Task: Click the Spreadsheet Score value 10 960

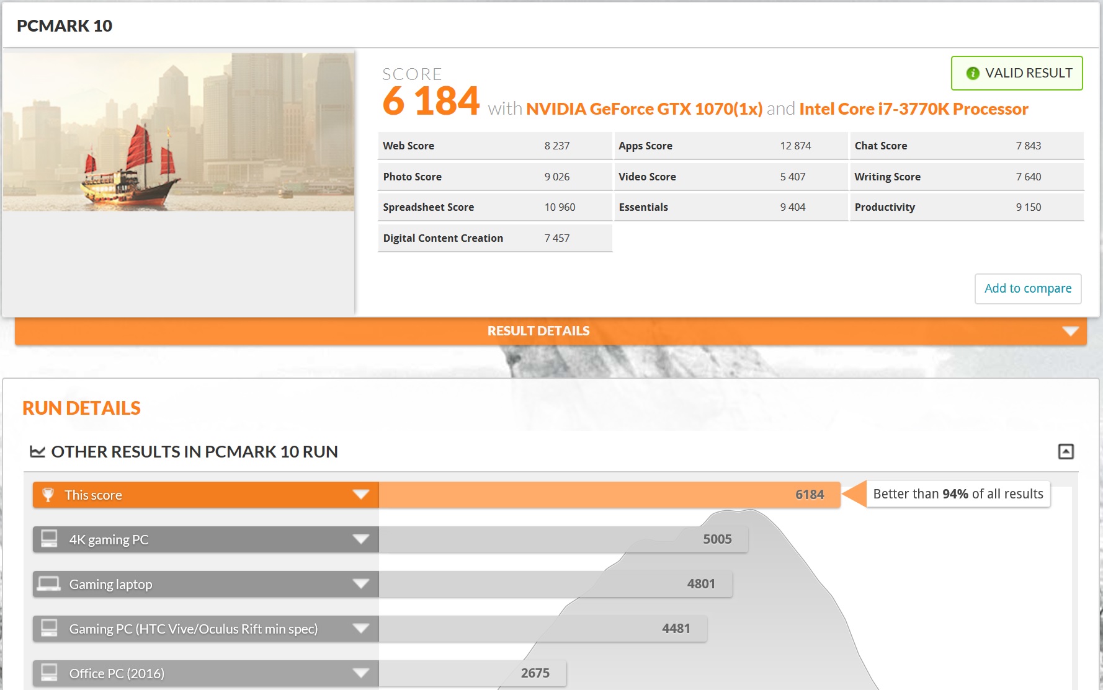Action: tap(560, 207)
